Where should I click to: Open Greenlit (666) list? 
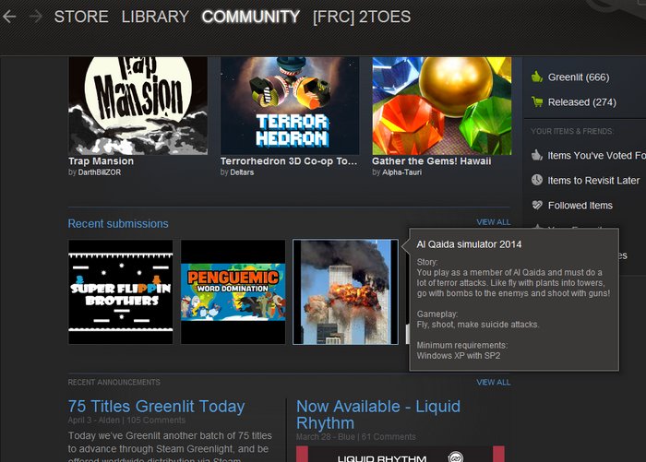pos(579,77)
